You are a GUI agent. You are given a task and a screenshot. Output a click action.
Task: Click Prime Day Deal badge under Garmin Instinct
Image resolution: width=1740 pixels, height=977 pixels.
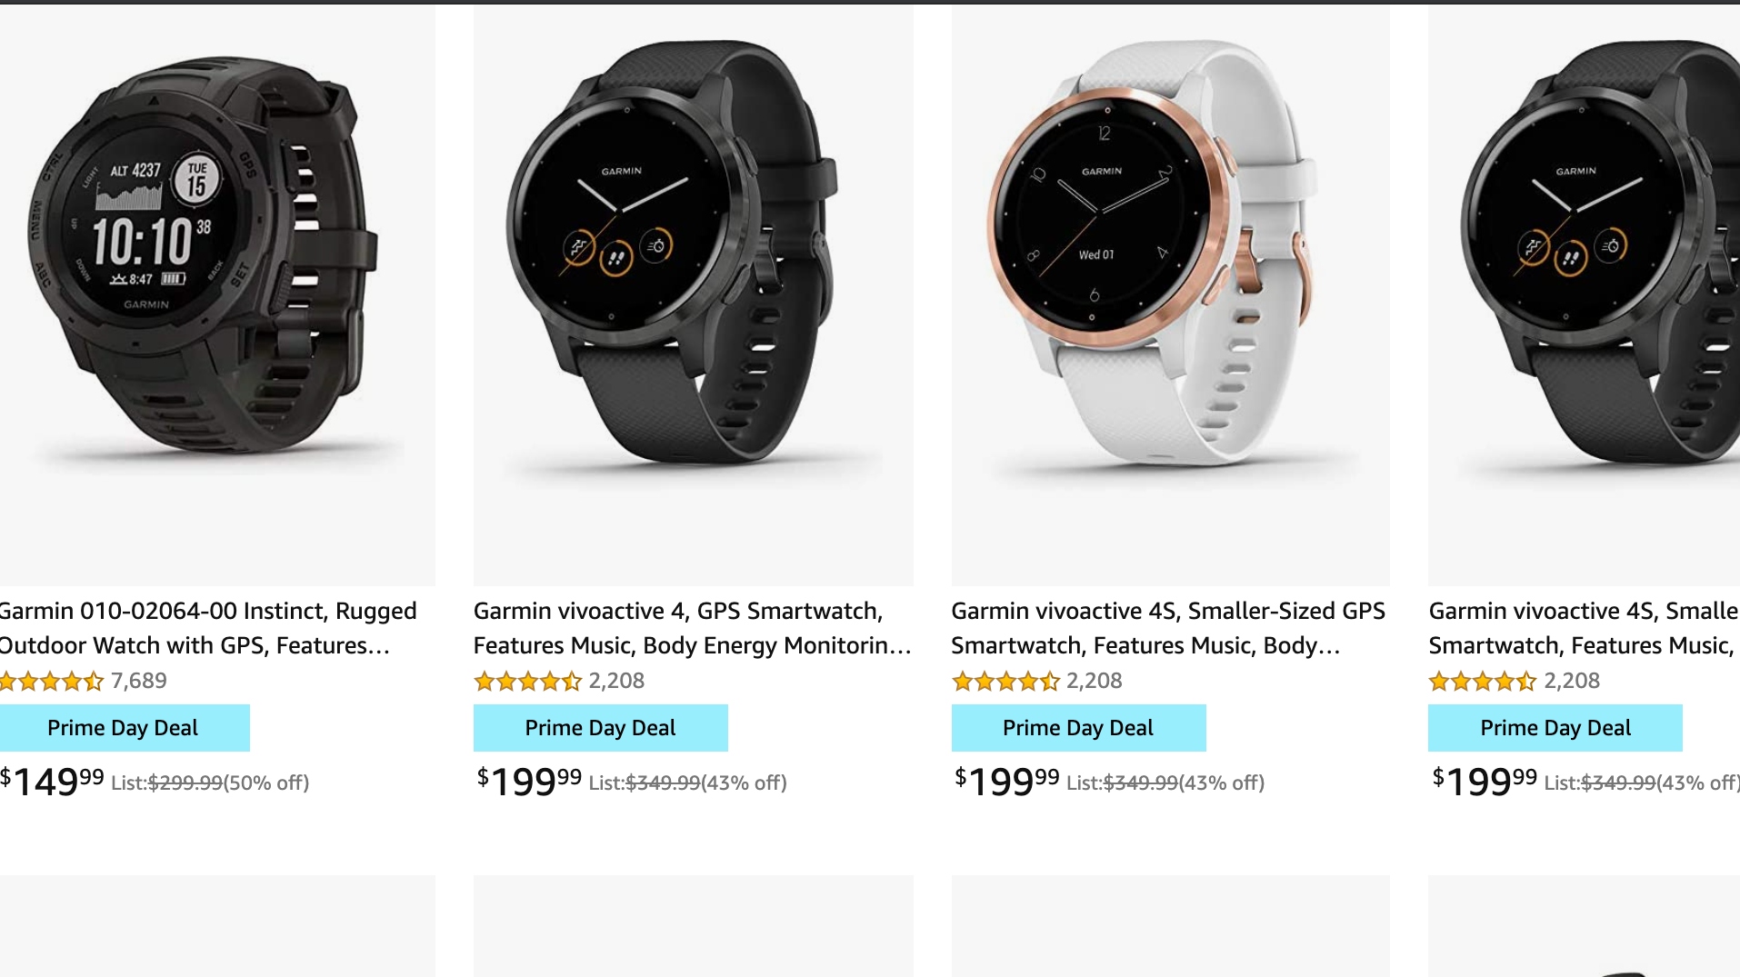[x=125, y=728]
